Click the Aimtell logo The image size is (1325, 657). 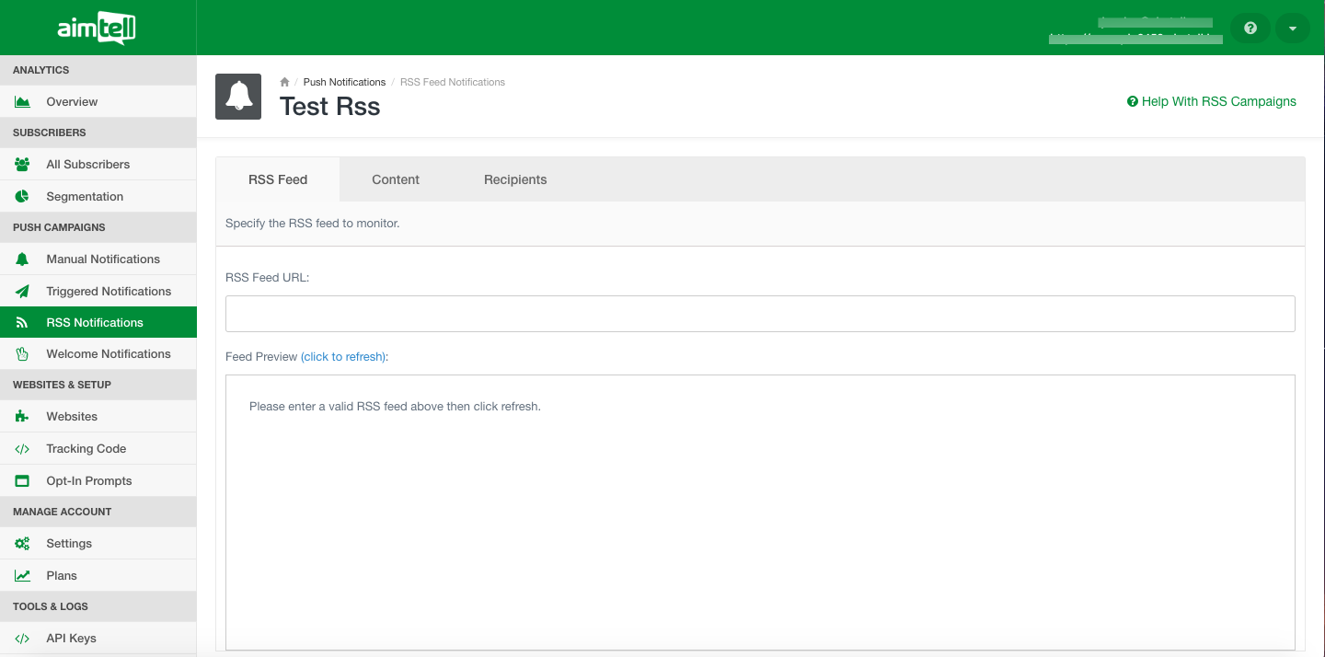tap(97, 29)
